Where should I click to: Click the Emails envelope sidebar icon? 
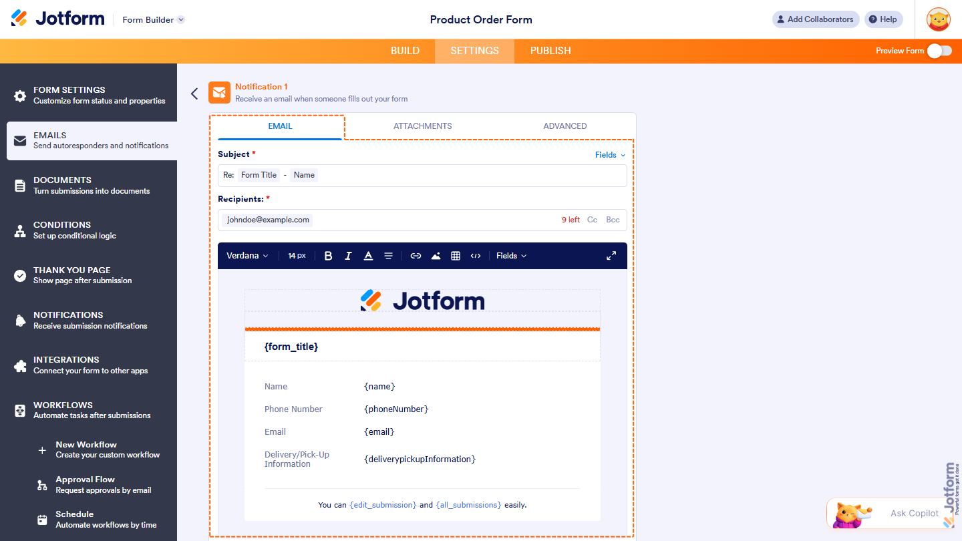pos(20,141)
